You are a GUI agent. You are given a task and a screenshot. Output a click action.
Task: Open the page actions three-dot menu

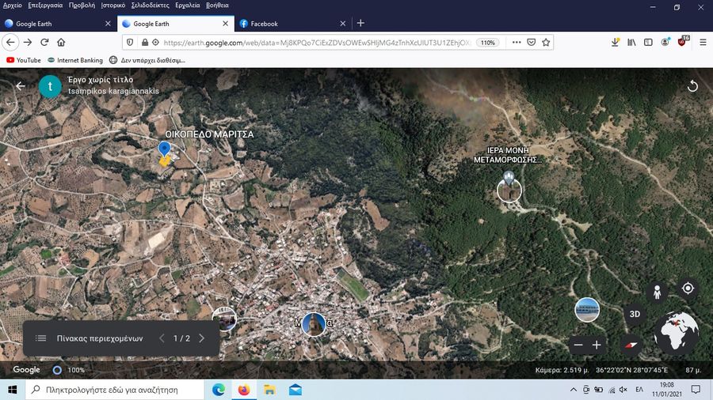coord(517,42)
